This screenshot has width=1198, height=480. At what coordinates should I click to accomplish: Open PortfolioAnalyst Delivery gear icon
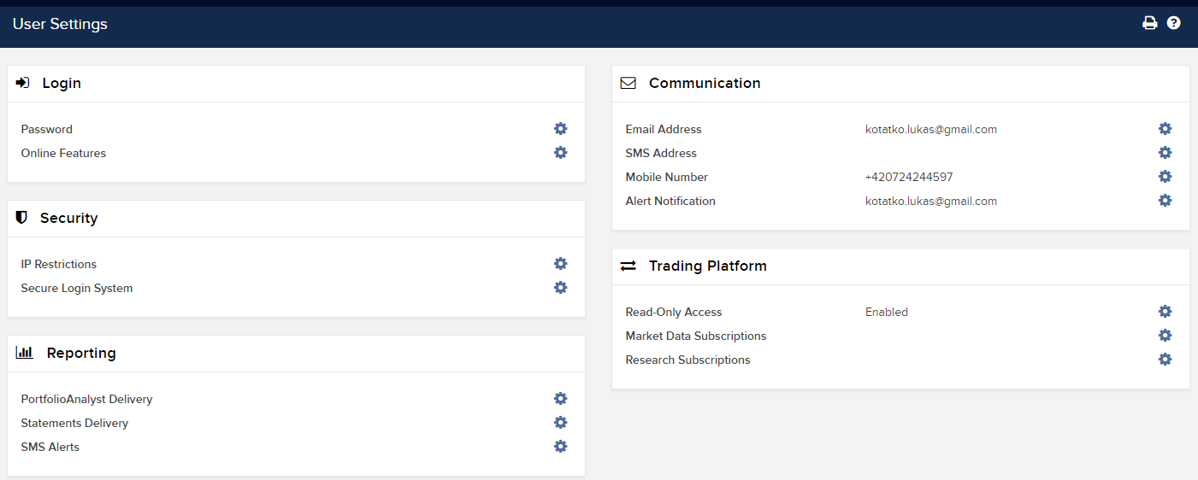point(561,399)
